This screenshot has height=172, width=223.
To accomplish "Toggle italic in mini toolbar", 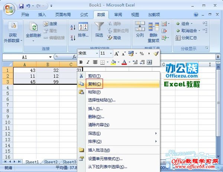I will [x=88, y=62].
